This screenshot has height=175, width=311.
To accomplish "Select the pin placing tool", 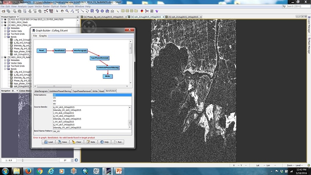I will [x=72, y=11].
